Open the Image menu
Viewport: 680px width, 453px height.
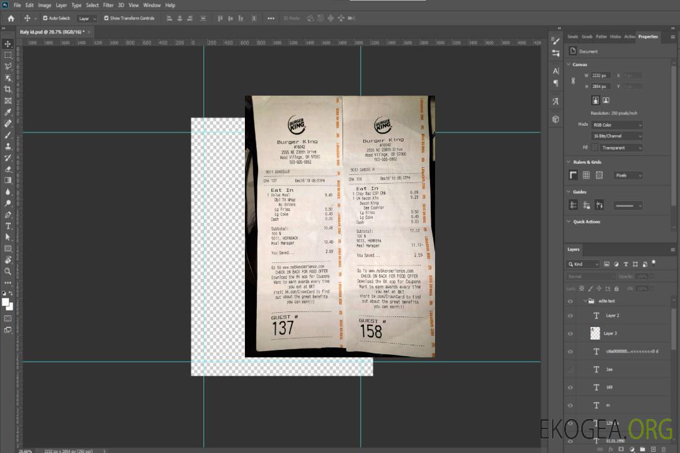coord(45,5)
